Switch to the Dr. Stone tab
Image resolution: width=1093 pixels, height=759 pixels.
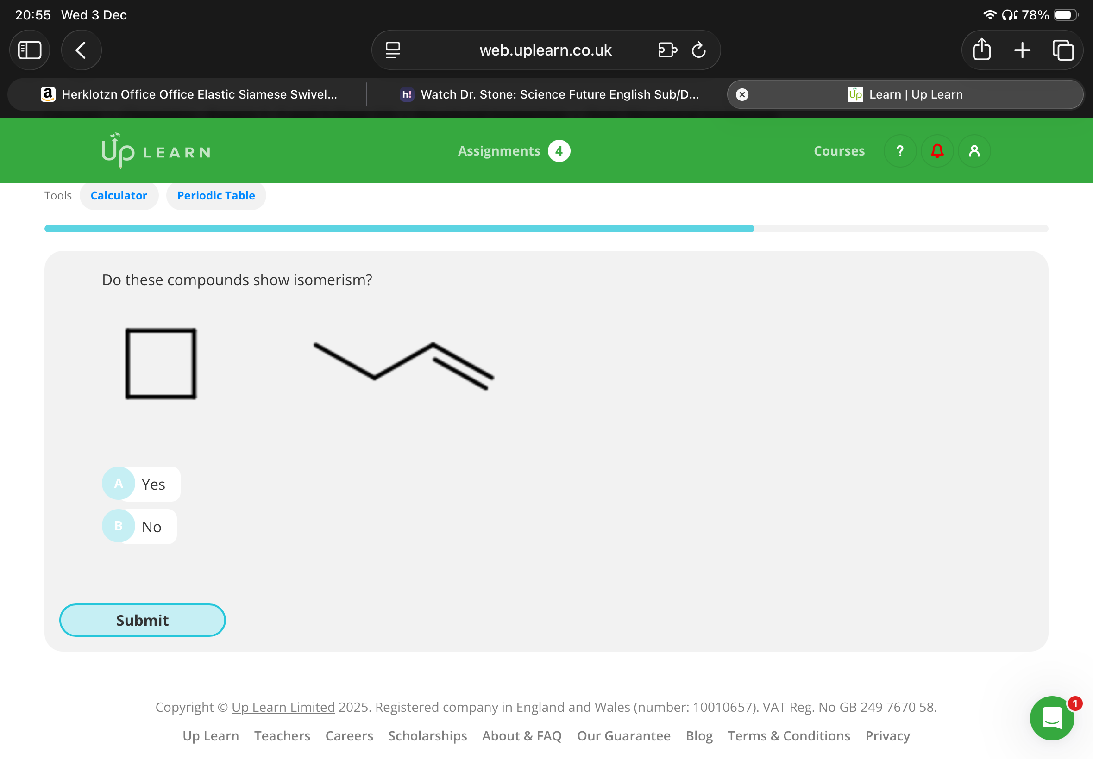[549, 94]
